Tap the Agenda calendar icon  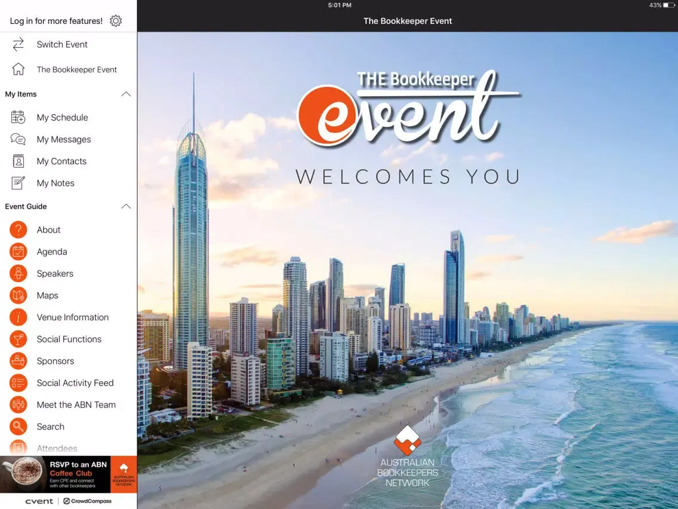[18, 252]
